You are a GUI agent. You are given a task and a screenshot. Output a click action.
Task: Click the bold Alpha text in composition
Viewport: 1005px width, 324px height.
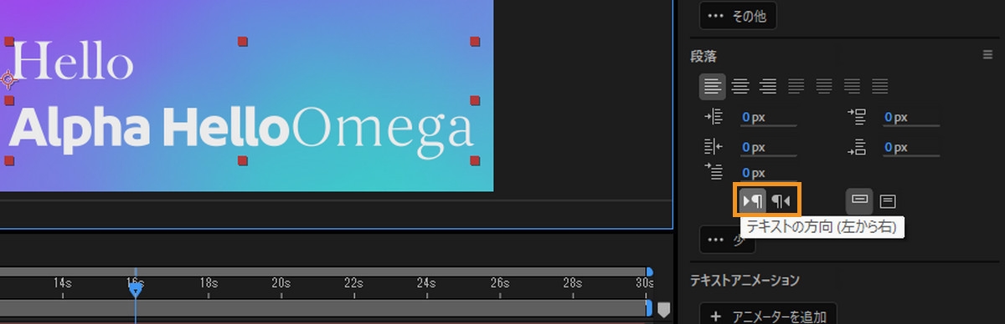(80, 129)
